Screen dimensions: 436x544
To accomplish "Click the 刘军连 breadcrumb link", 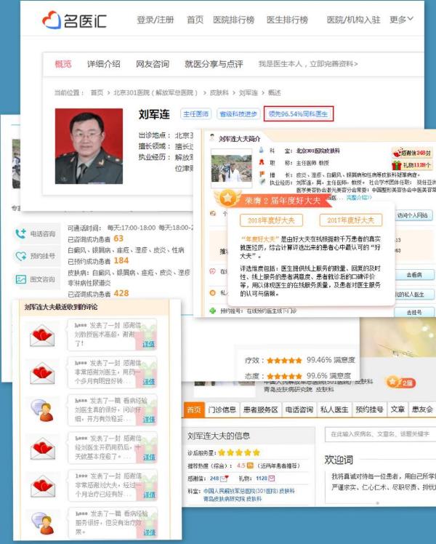I will coord(248,92).
